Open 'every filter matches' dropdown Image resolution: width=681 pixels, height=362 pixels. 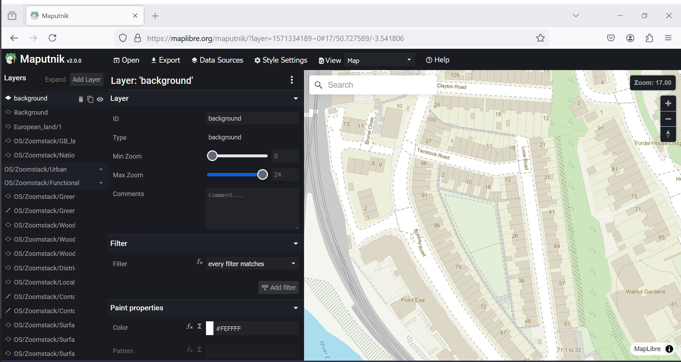point(252,264)
